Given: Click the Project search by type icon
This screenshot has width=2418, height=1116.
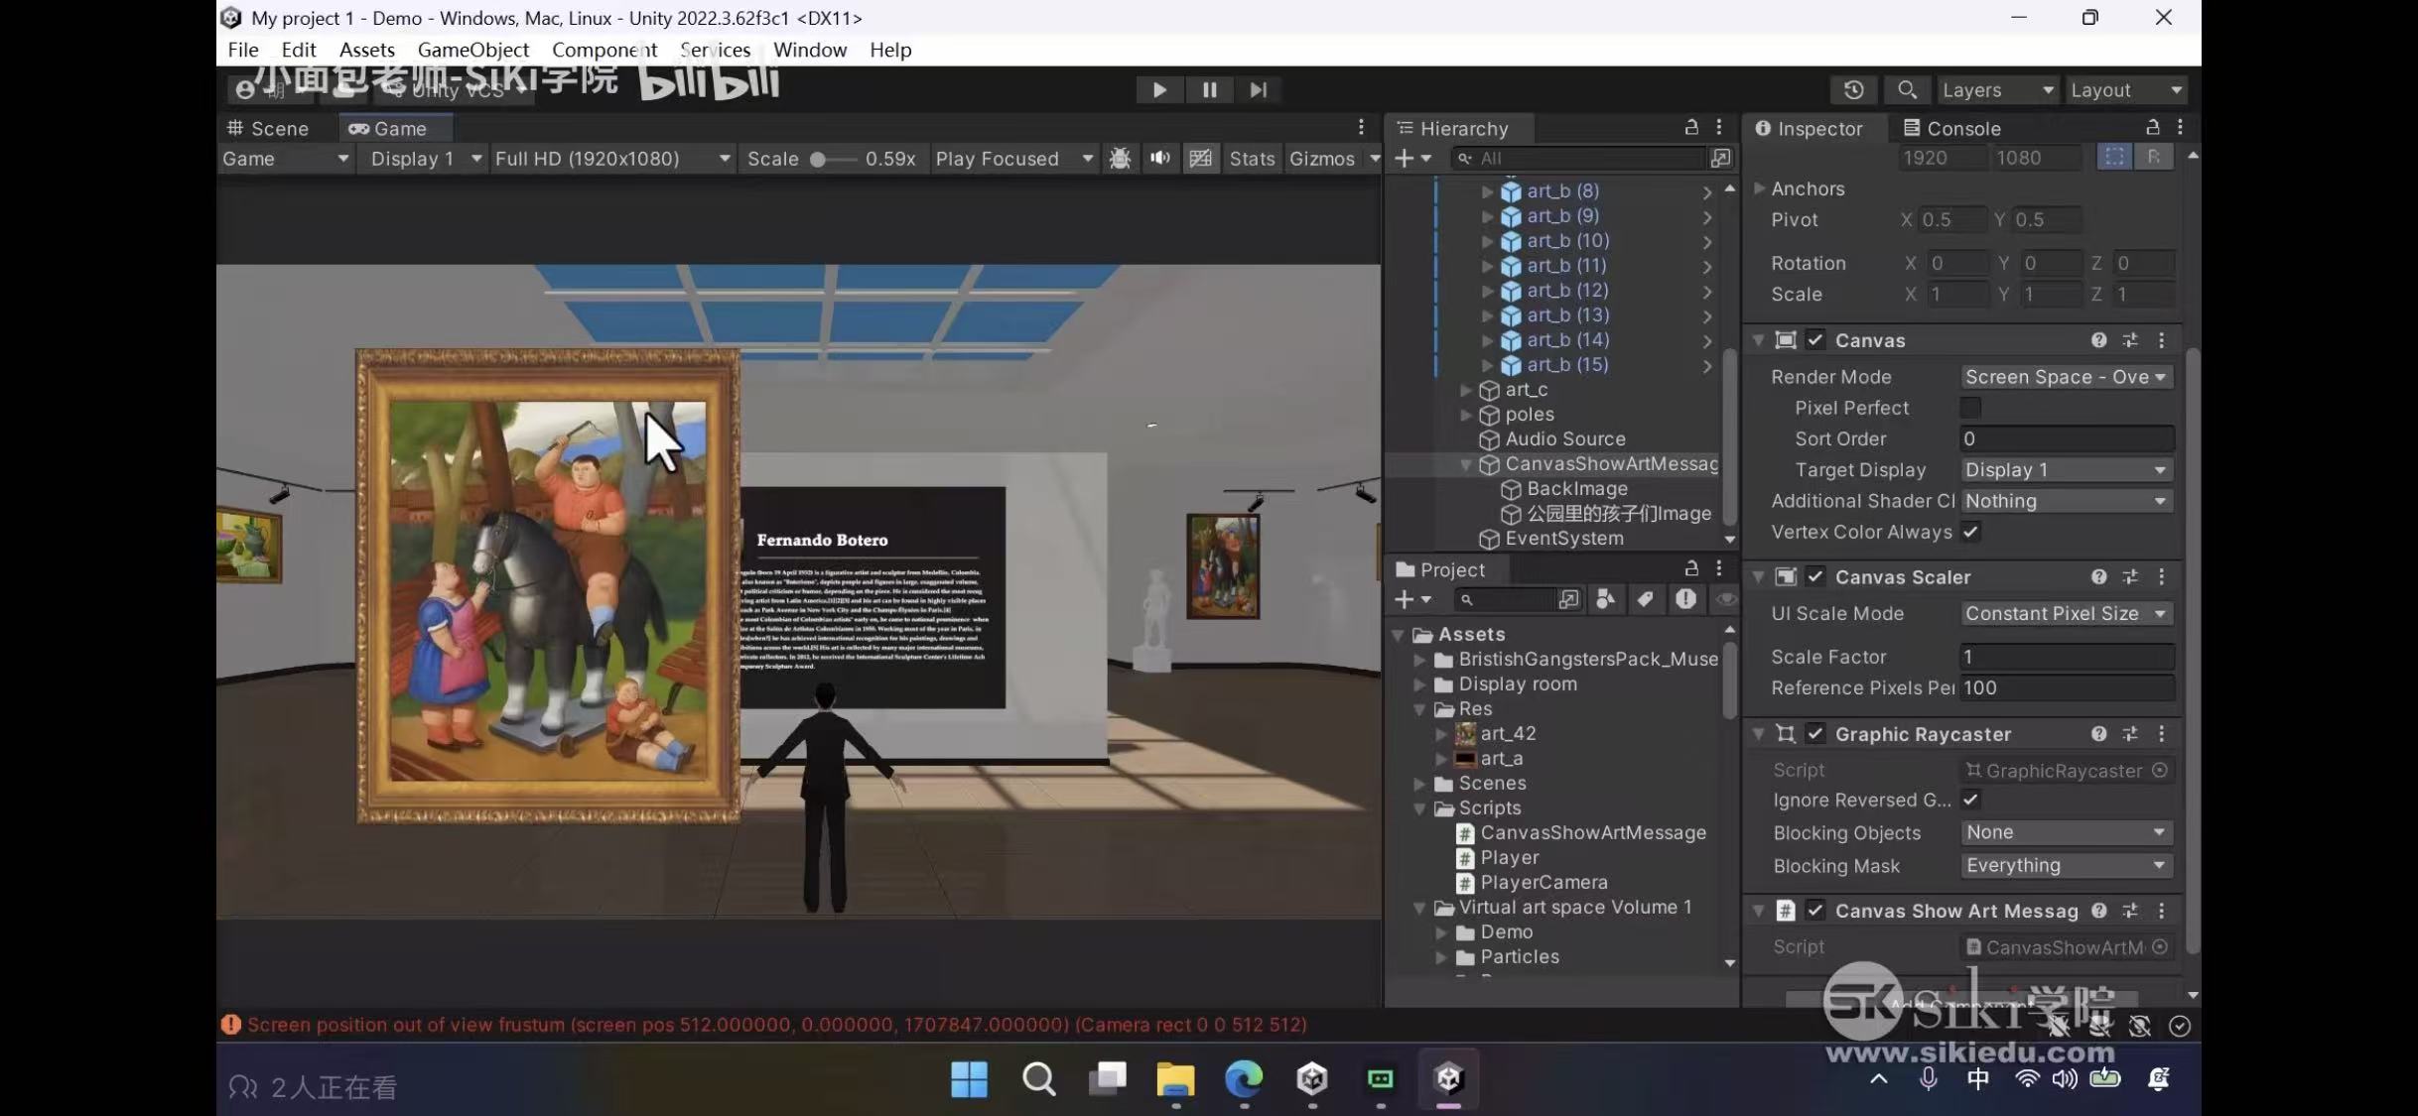Looking at the screenshot, I should pos(1605,599).
